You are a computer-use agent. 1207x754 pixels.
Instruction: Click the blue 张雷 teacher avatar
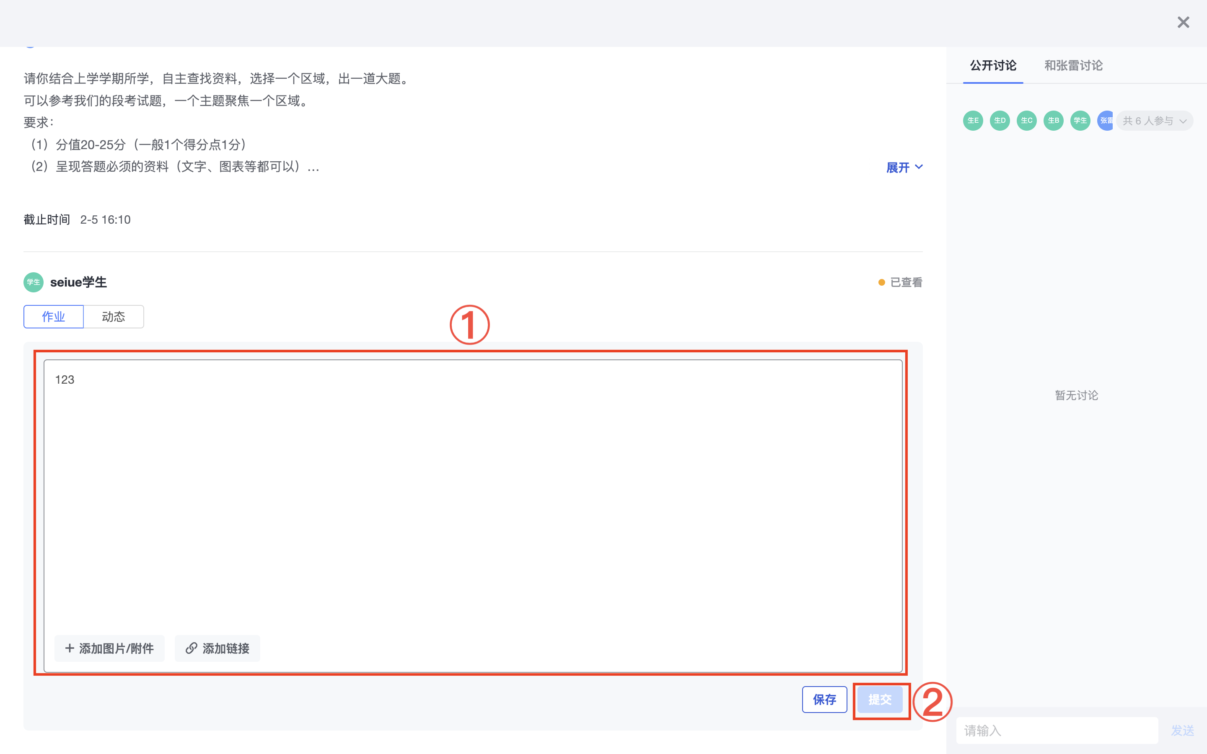click(1105, 121)
